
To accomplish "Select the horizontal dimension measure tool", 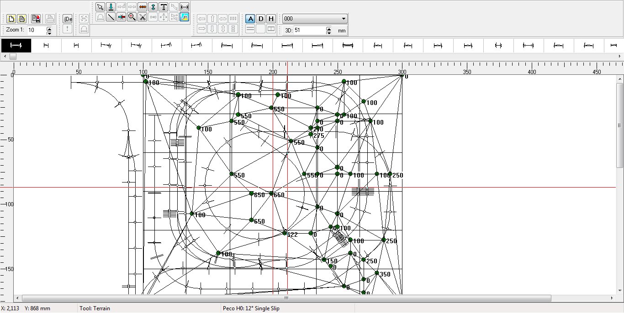I will (184, 7).
